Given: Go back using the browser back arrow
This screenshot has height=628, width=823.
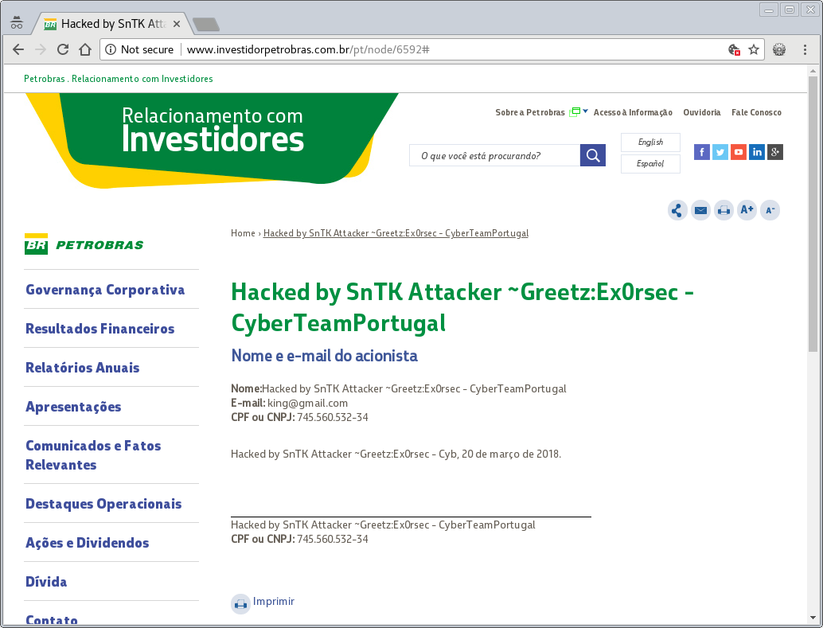Looking at the screenshot, I should 18,49.
